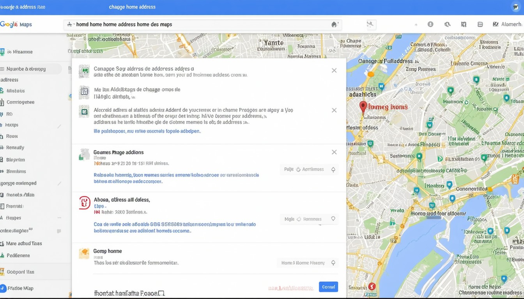Click the icon at the search bar's right end

click(334, 25)
